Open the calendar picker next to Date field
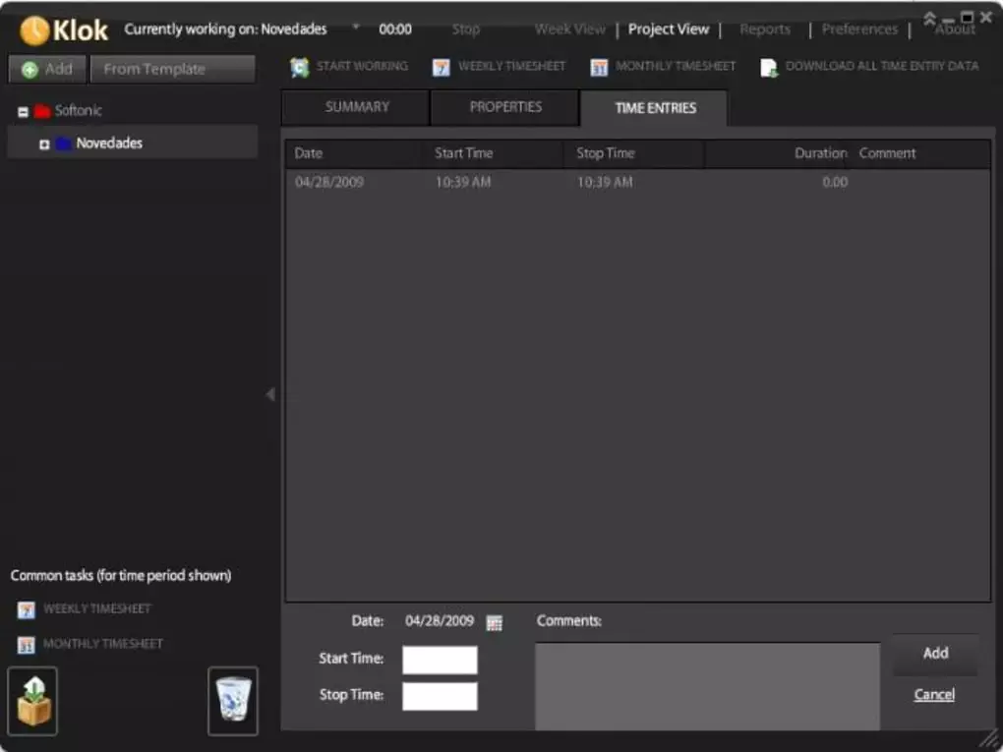 [495, 621]
